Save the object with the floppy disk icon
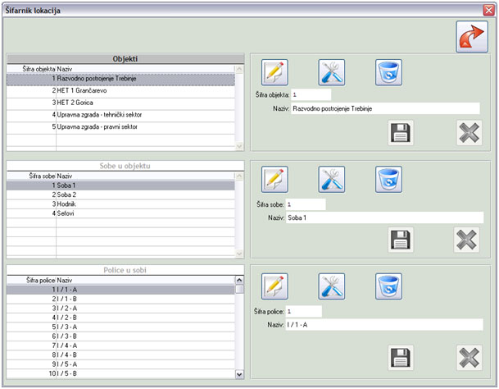The height and width of the screenshot is (389, 499). (401, 132)
